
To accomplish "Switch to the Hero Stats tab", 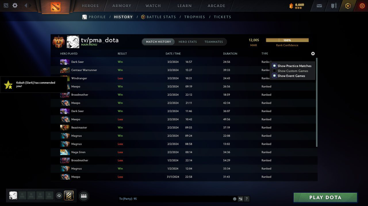I will point(187,42).
